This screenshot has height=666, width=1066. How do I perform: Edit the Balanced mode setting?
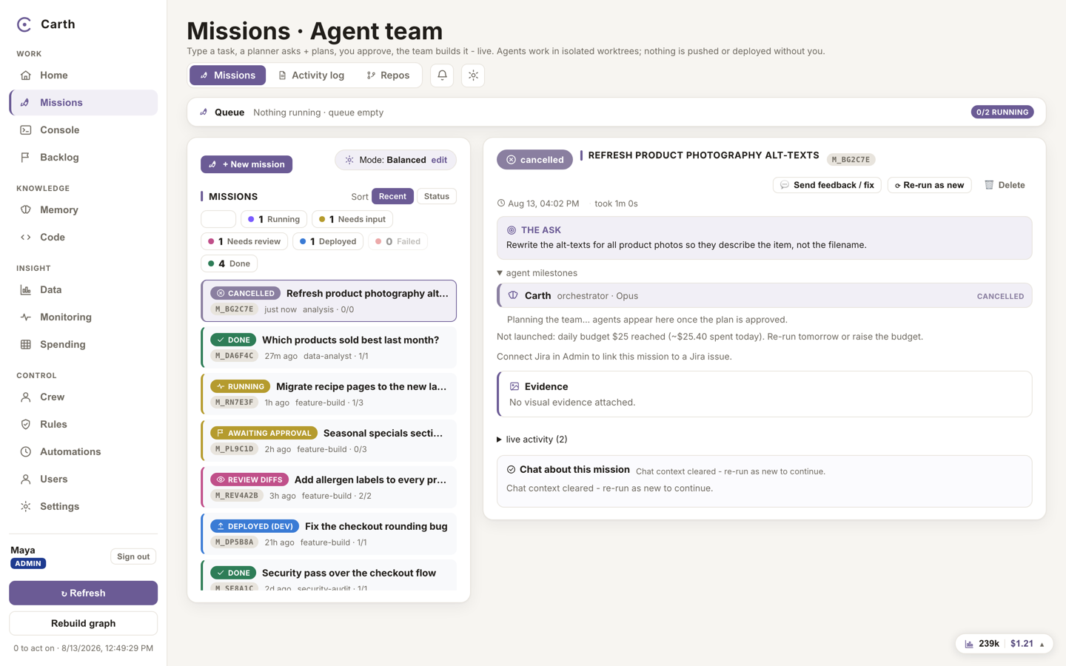coord(439,160)
